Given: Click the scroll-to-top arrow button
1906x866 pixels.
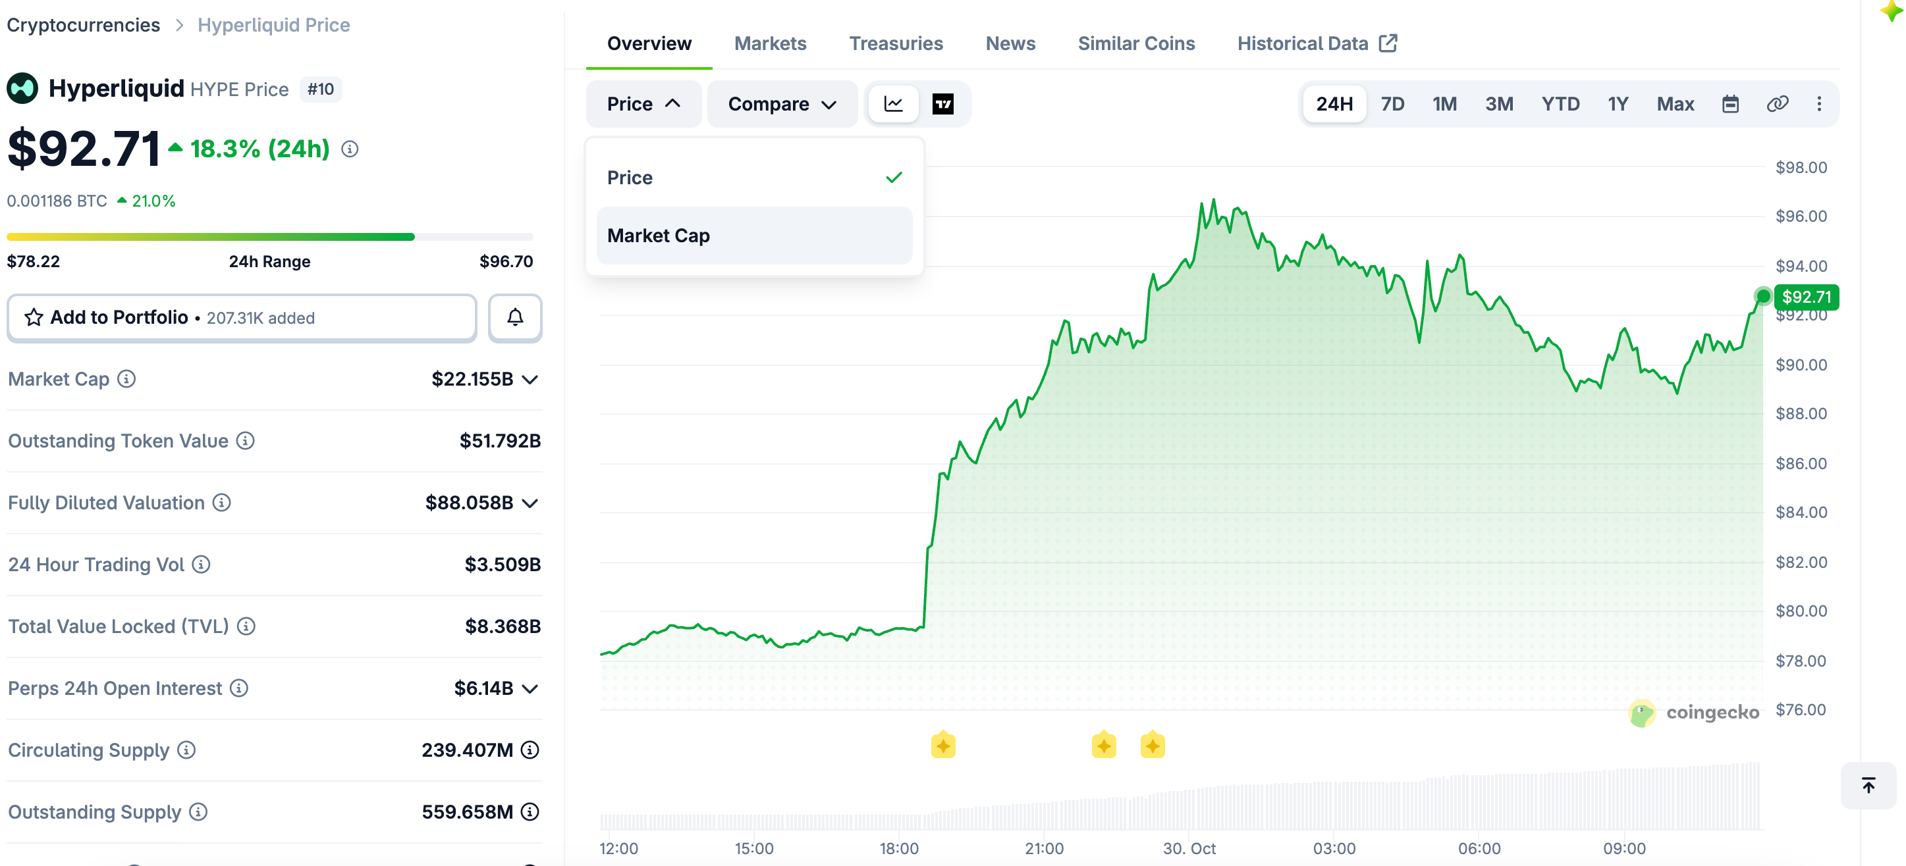Looking at the screenshot, I should tap(1868, 786).
